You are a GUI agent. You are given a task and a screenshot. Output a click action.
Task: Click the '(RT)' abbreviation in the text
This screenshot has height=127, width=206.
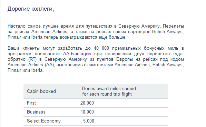point(32,59)
